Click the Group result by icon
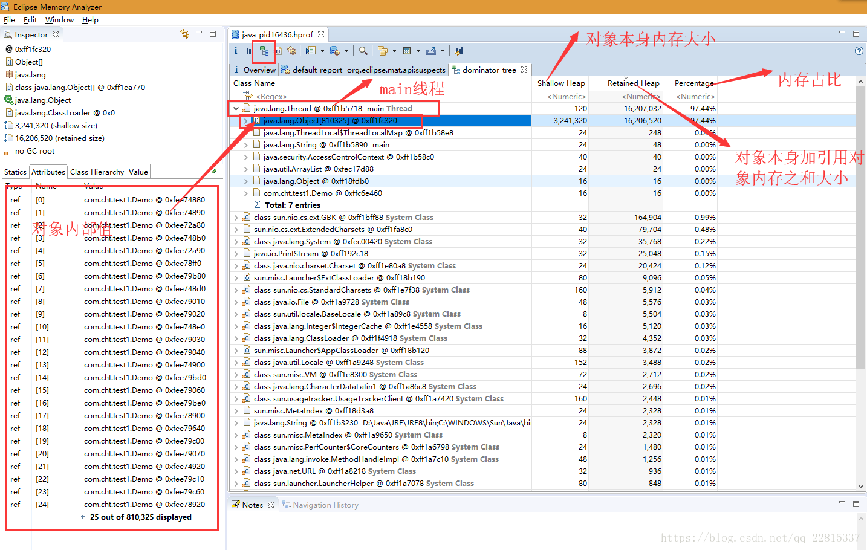 [382, 51]
